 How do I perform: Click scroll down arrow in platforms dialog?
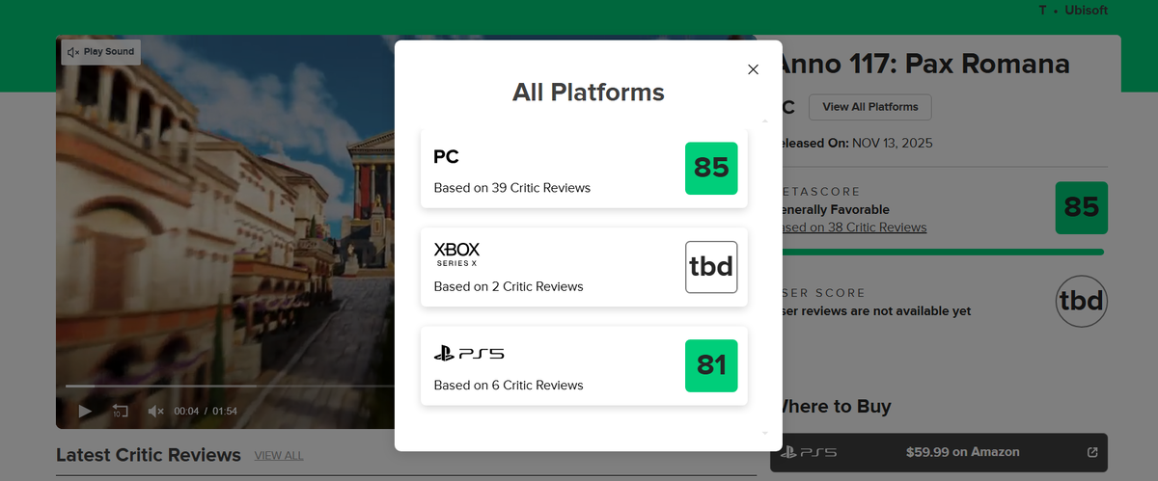click(764, 434)
